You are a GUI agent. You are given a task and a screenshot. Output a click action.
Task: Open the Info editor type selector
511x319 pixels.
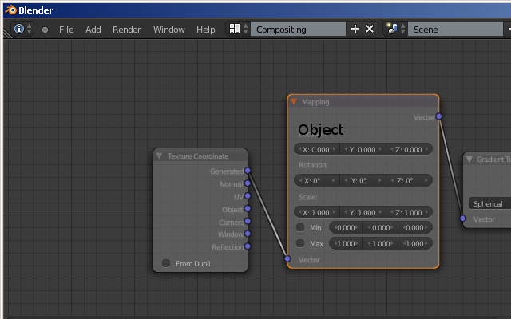click(x=22, y=29)
